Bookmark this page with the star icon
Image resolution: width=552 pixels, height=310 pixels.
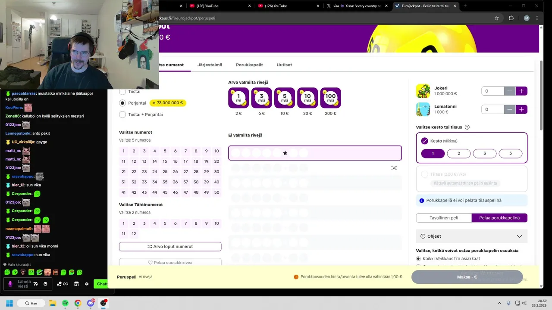click(x=497, y=18)
